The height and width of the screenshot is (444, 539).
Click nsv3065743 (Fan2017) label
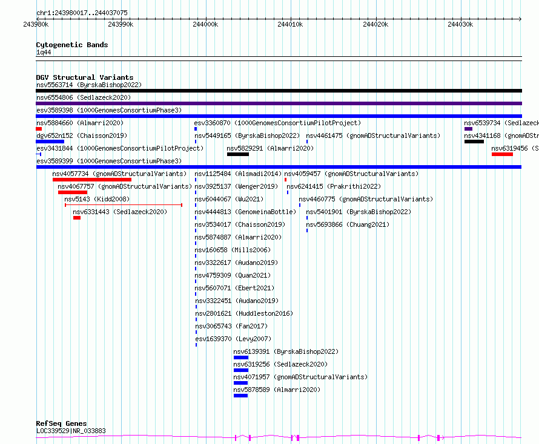coord(231,326)
